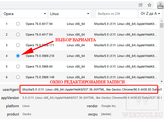Click the share page icon
Screen dimensions: 164x119
pos(140,5)
